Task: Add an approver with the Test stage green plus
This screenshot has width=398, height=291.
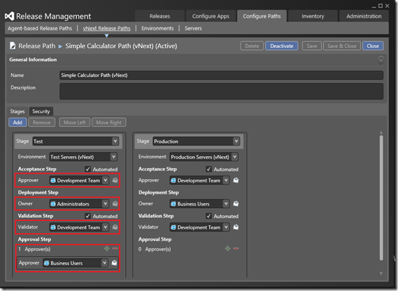Action: [107, 248]
